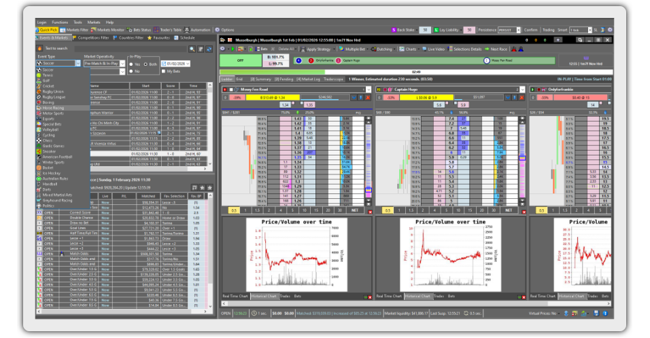
Task: Click the search magnifier icon in events panel
Action: [x=192, y=49]
